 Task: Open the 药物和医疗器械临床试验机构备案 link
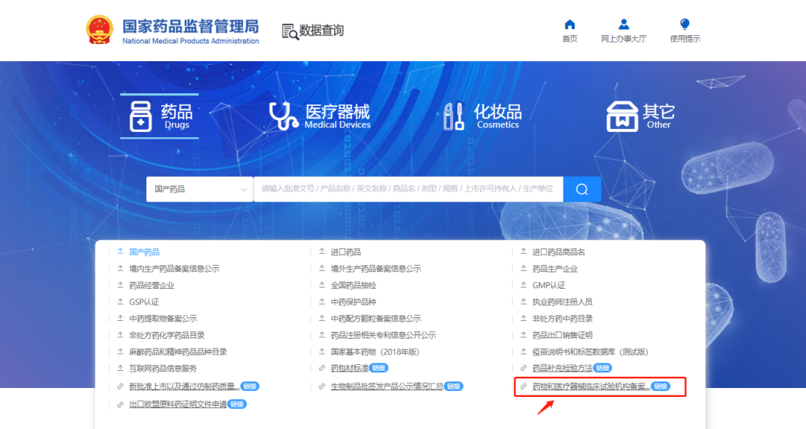(x=590, y=386)
